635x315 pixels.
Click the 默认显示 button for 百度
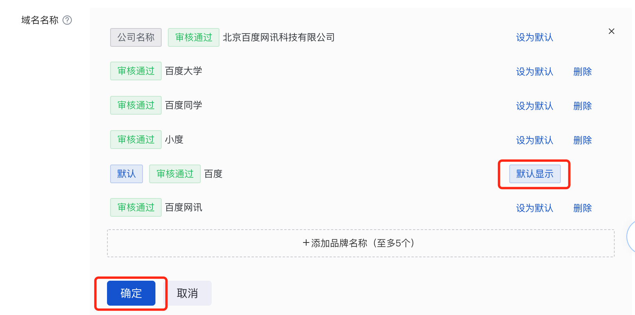pyautogui.click(x=535, y=174)
